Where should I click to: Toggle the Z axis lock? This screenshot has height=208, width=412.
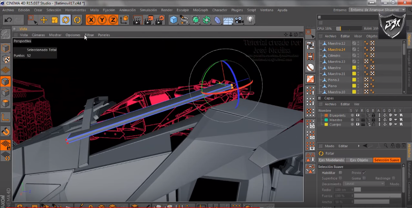click(113, 20)
